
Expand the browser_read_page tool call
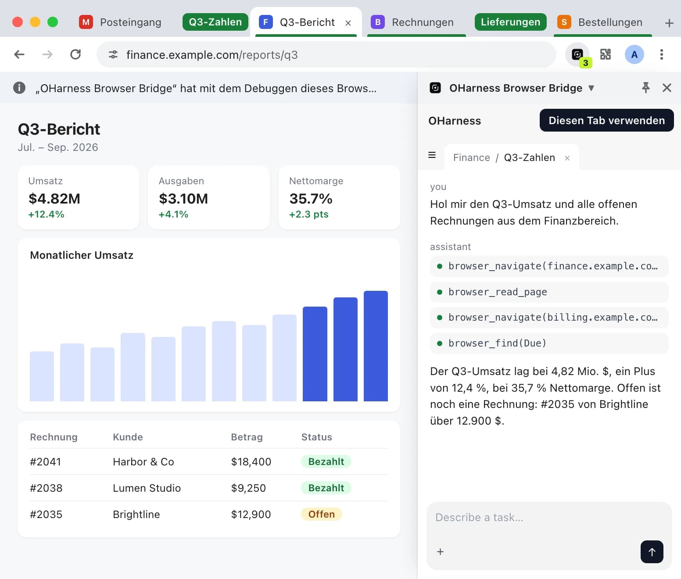549,292
